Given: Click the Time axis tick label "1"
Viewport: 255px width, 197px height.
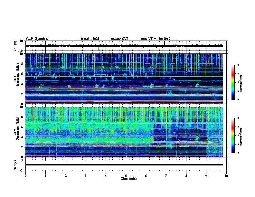Looking at the screenshot, I should [x=45, y=176].
